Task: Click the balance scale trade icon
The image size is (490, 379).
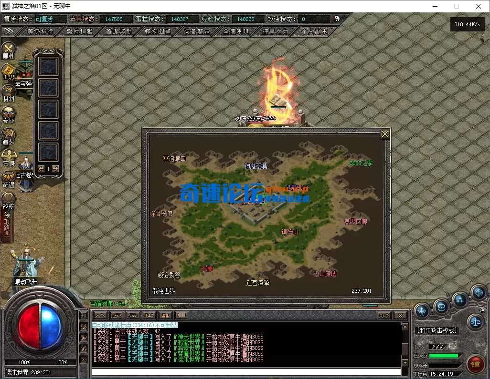Action: pos(475,322)
